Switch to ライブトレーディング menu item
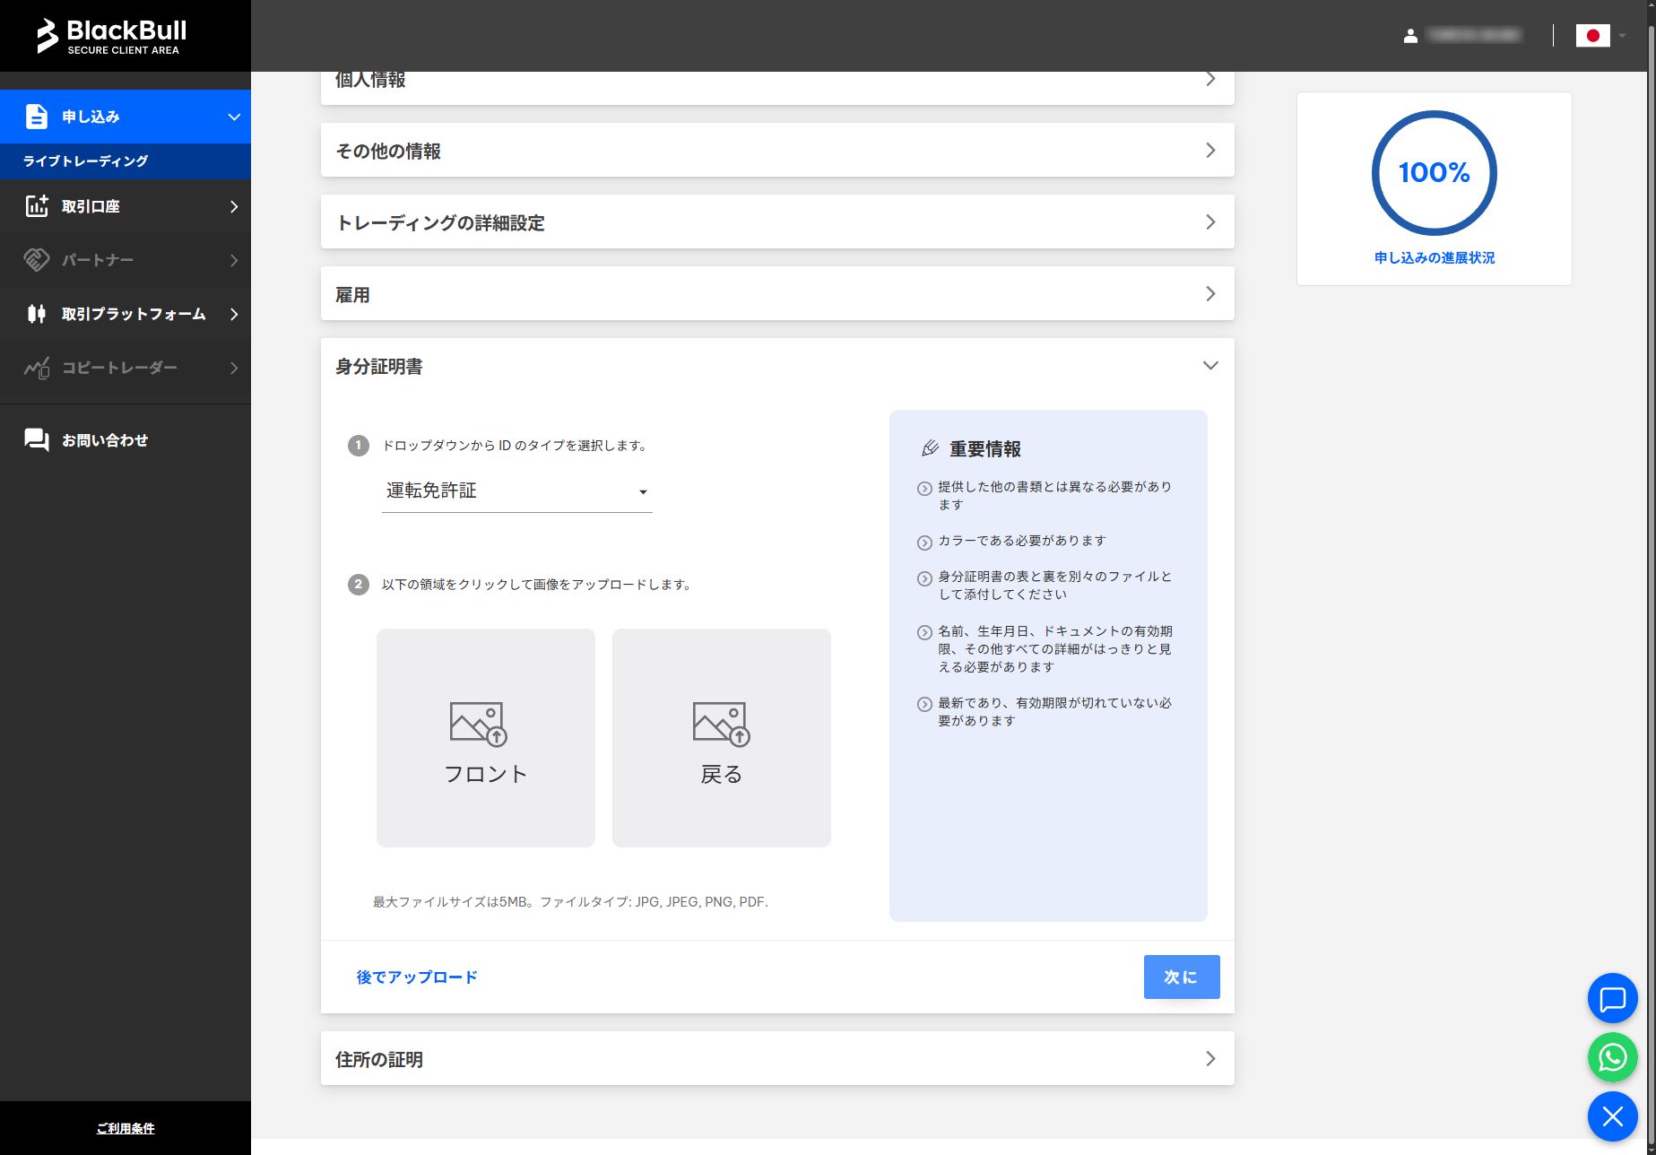1656x1155 pixels. (x=87, y=161)
